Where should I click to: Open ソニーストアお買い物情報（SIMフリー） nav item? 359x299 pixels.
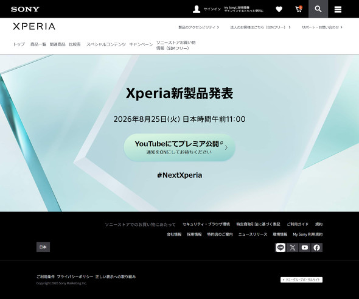coord(176,45)
